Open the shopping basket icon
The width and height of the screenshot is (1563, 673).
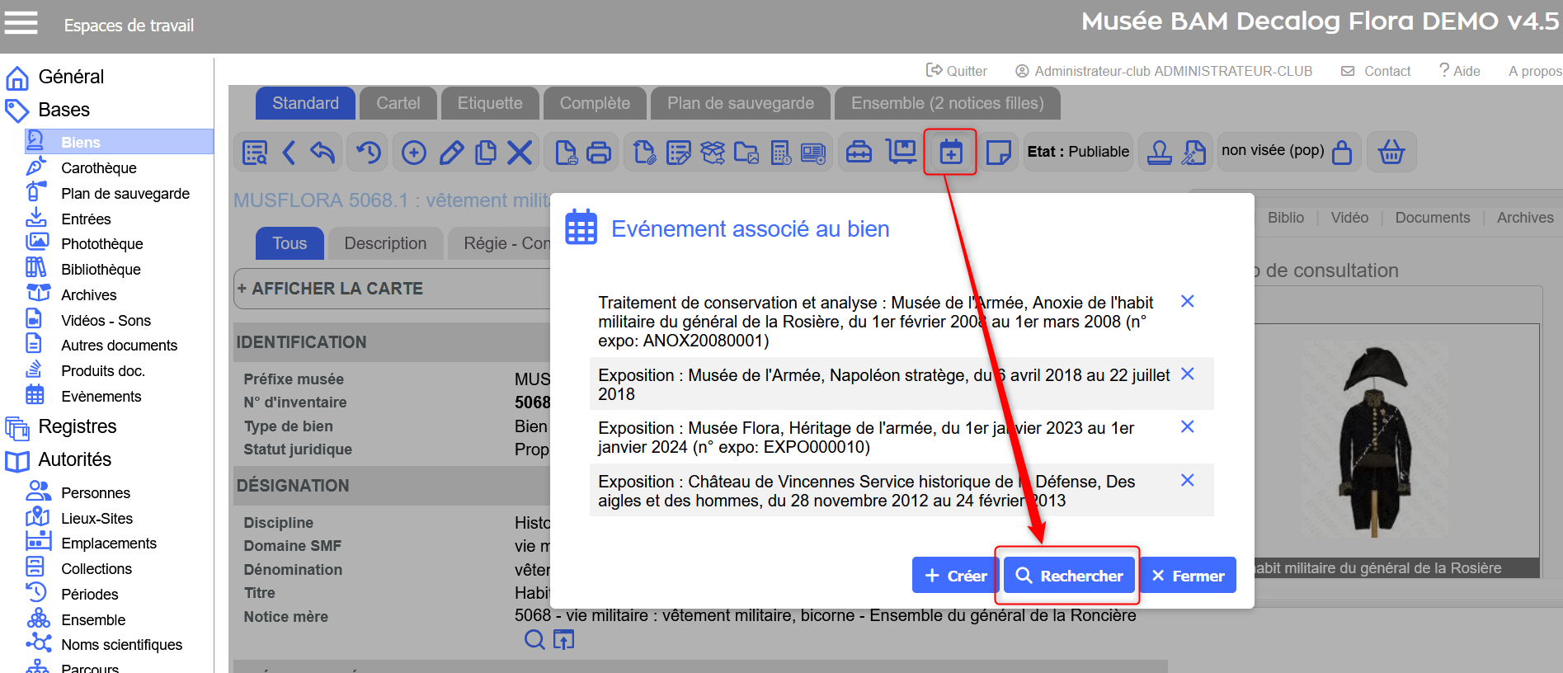(1391, 152)
